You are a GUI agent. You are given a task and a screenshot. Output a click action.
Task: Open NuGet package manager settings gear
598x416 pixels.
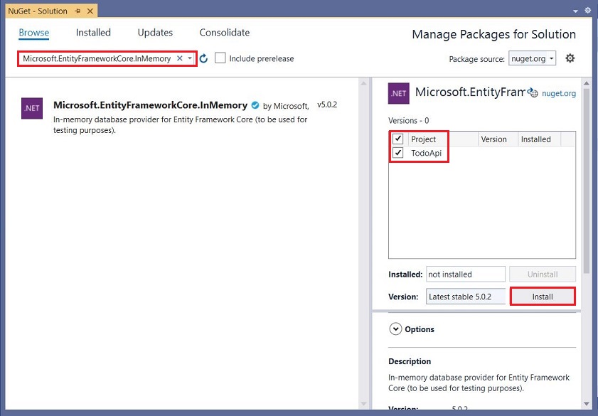(x=570, y=58)
